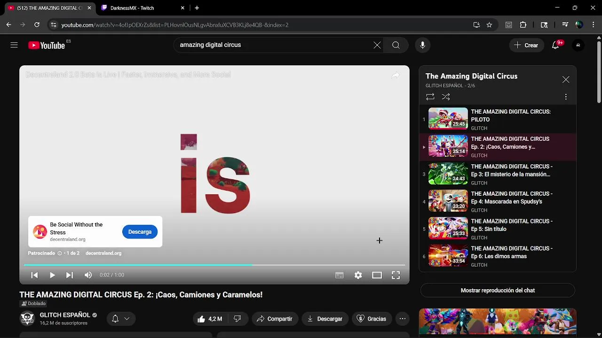The height and width of the screenshot is (338, 602).
Task: Clear the search box text
Action: (377, 45)
